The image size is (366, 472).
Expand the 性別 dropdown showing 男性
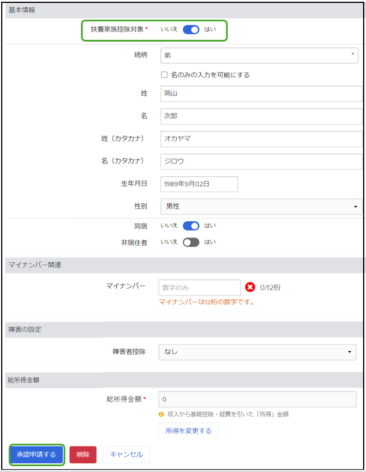(x=261, y=206)
